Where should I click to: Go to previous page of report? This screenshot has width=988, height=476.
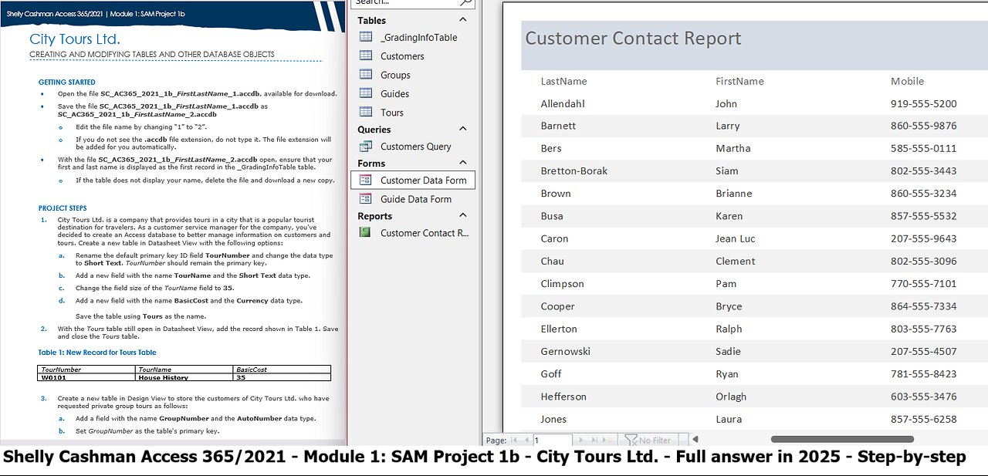click(526, 440)
